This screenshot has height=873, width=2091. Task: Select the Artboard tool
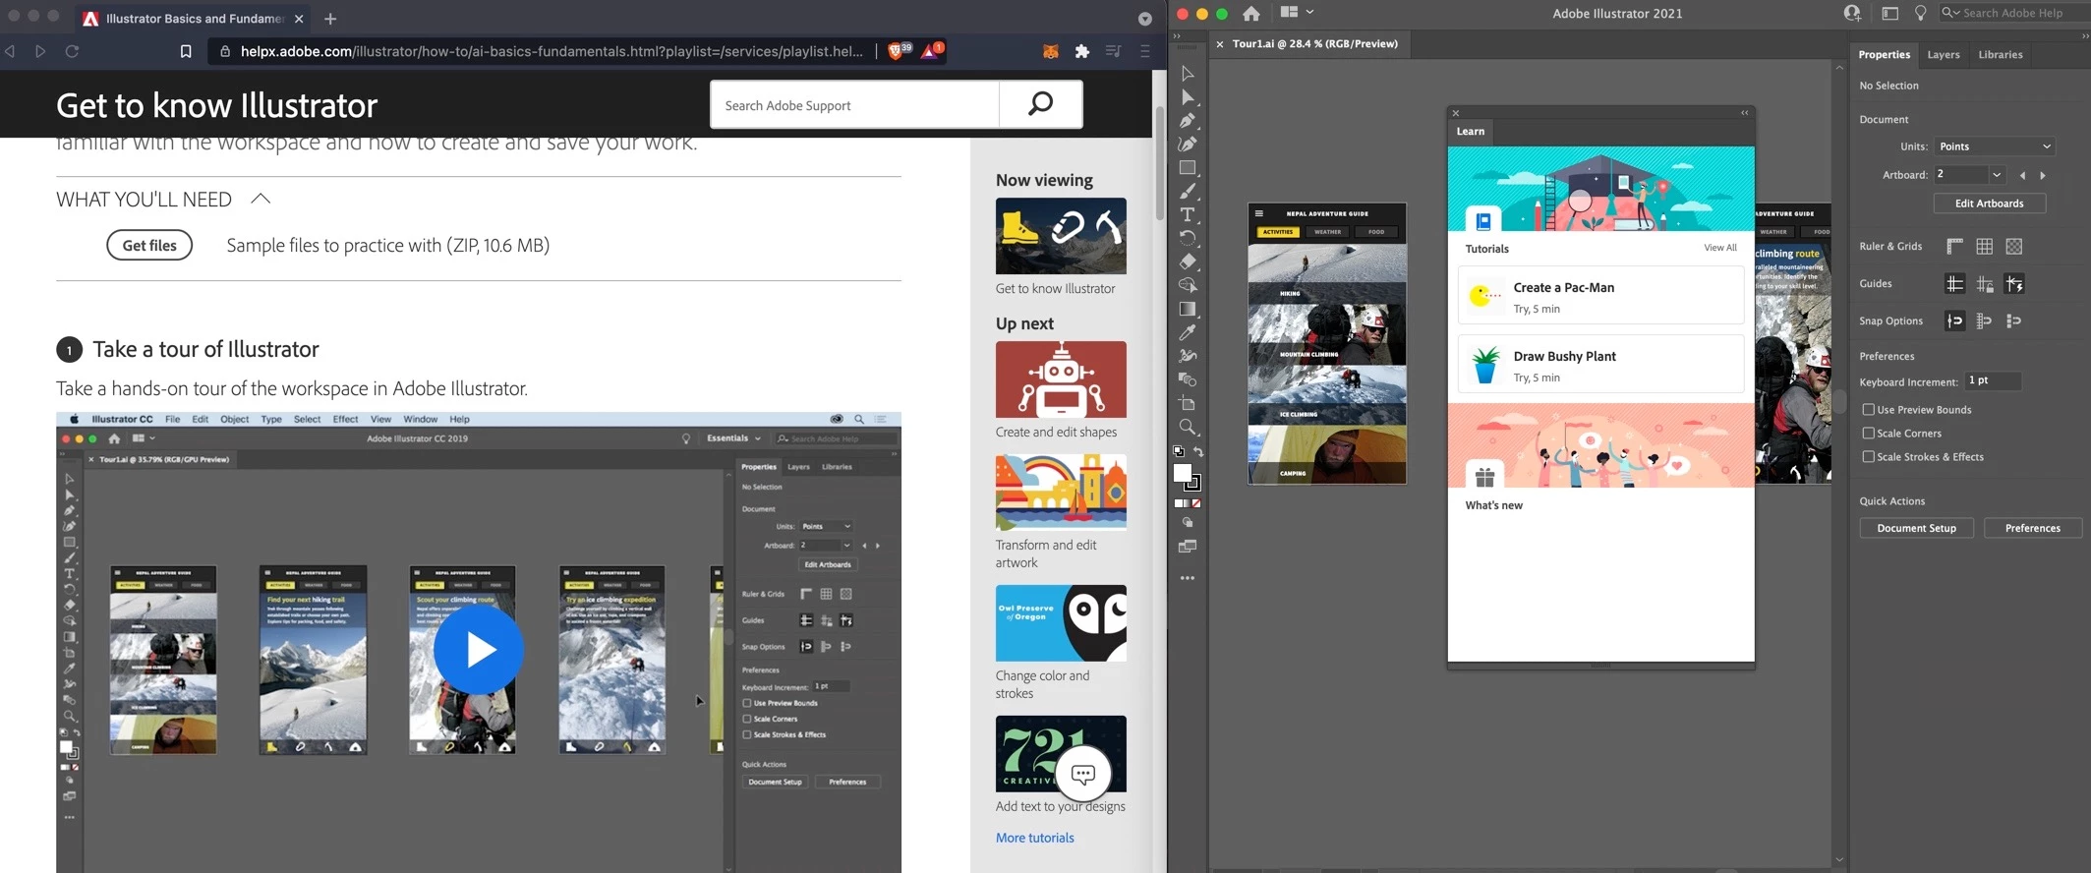[x=1188, y=404]
